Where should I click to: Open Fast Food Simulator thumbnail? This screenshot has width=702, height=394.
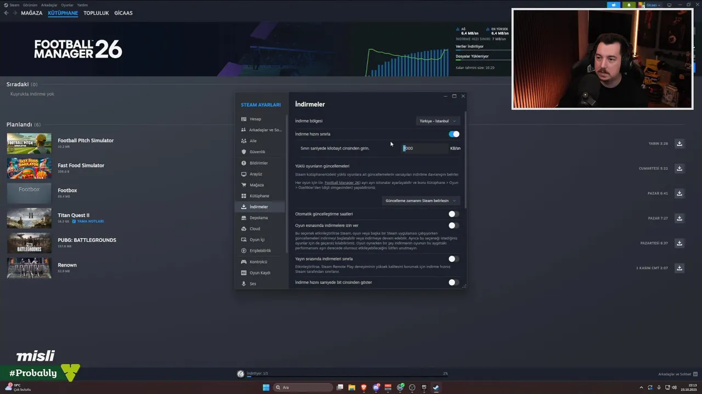point(29,168)
